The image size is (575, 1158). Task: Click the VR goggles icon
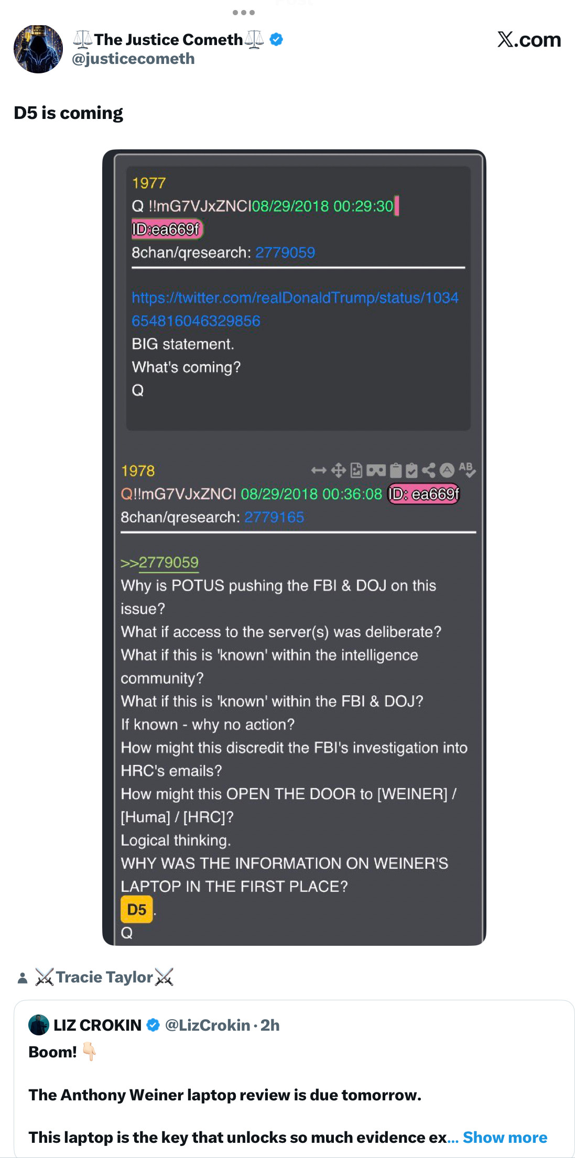click(x=376, y=471)
